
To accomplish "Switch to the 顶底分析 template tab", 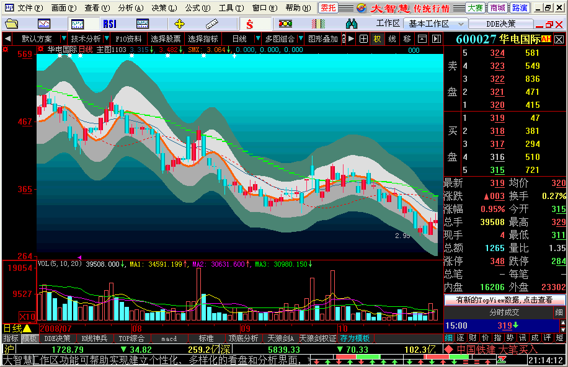I will tap(243, 338).
